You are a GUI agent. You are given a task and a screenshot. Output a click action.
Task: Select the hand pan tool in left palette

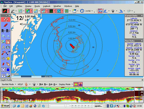[x=8, y=42]
